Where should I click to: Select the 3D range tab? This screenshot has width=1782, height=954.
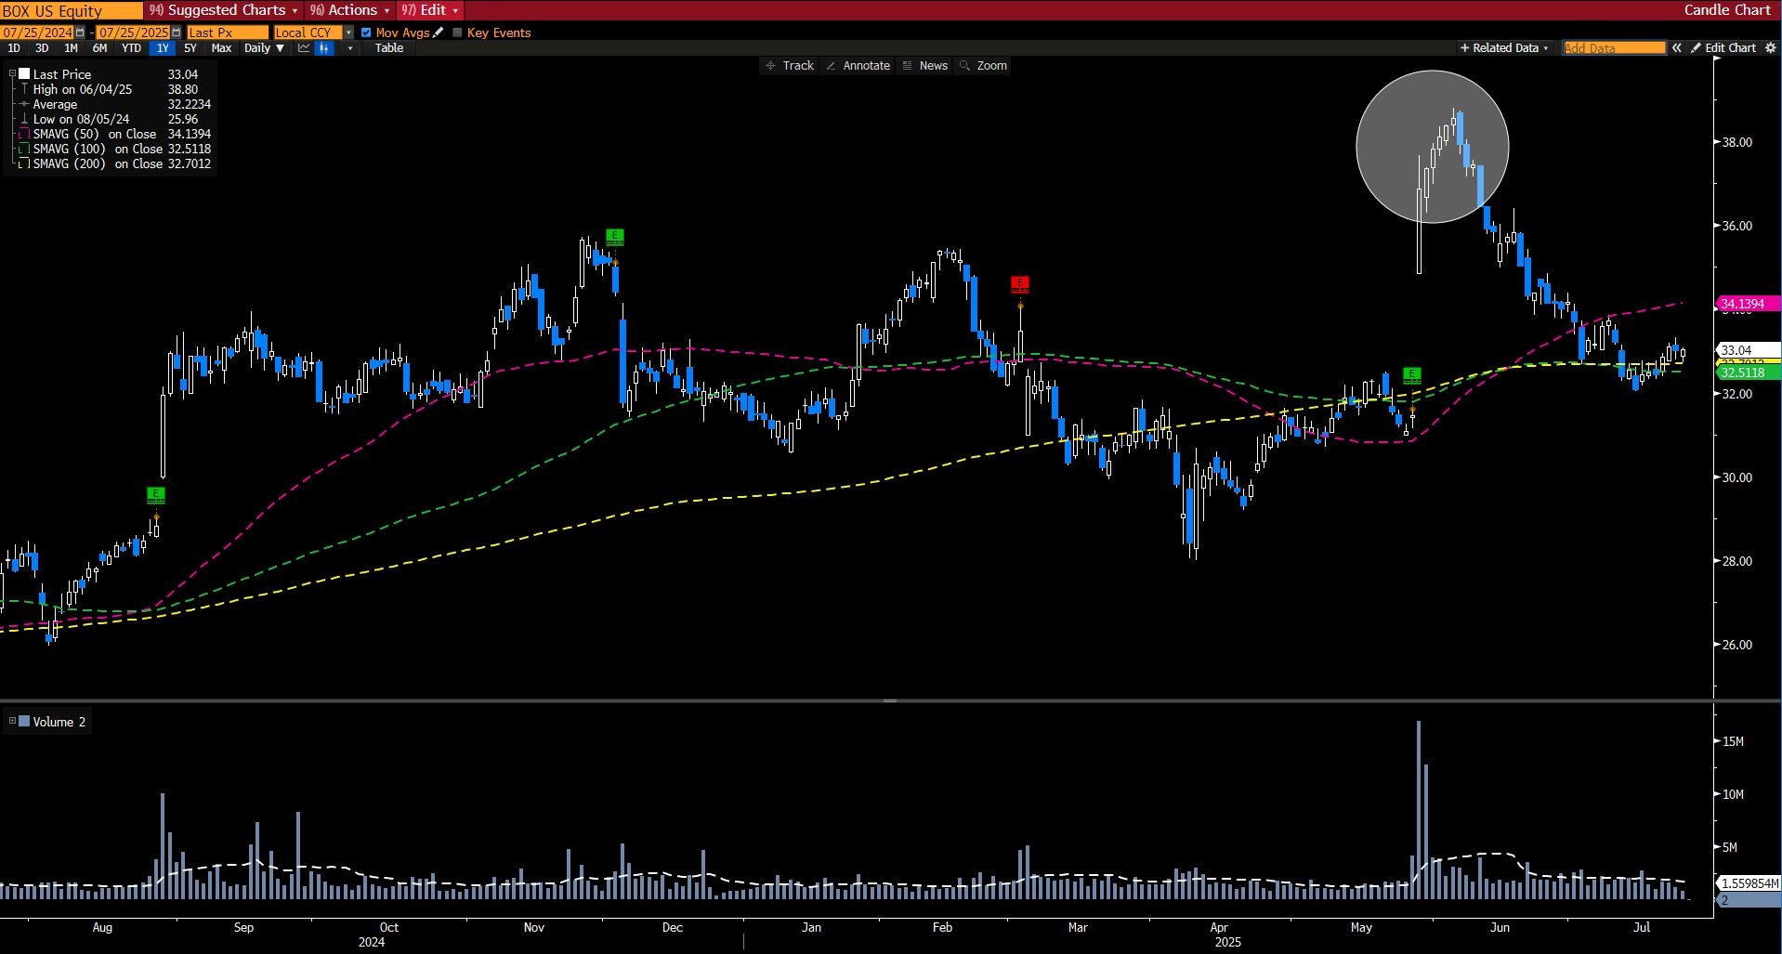42,48
